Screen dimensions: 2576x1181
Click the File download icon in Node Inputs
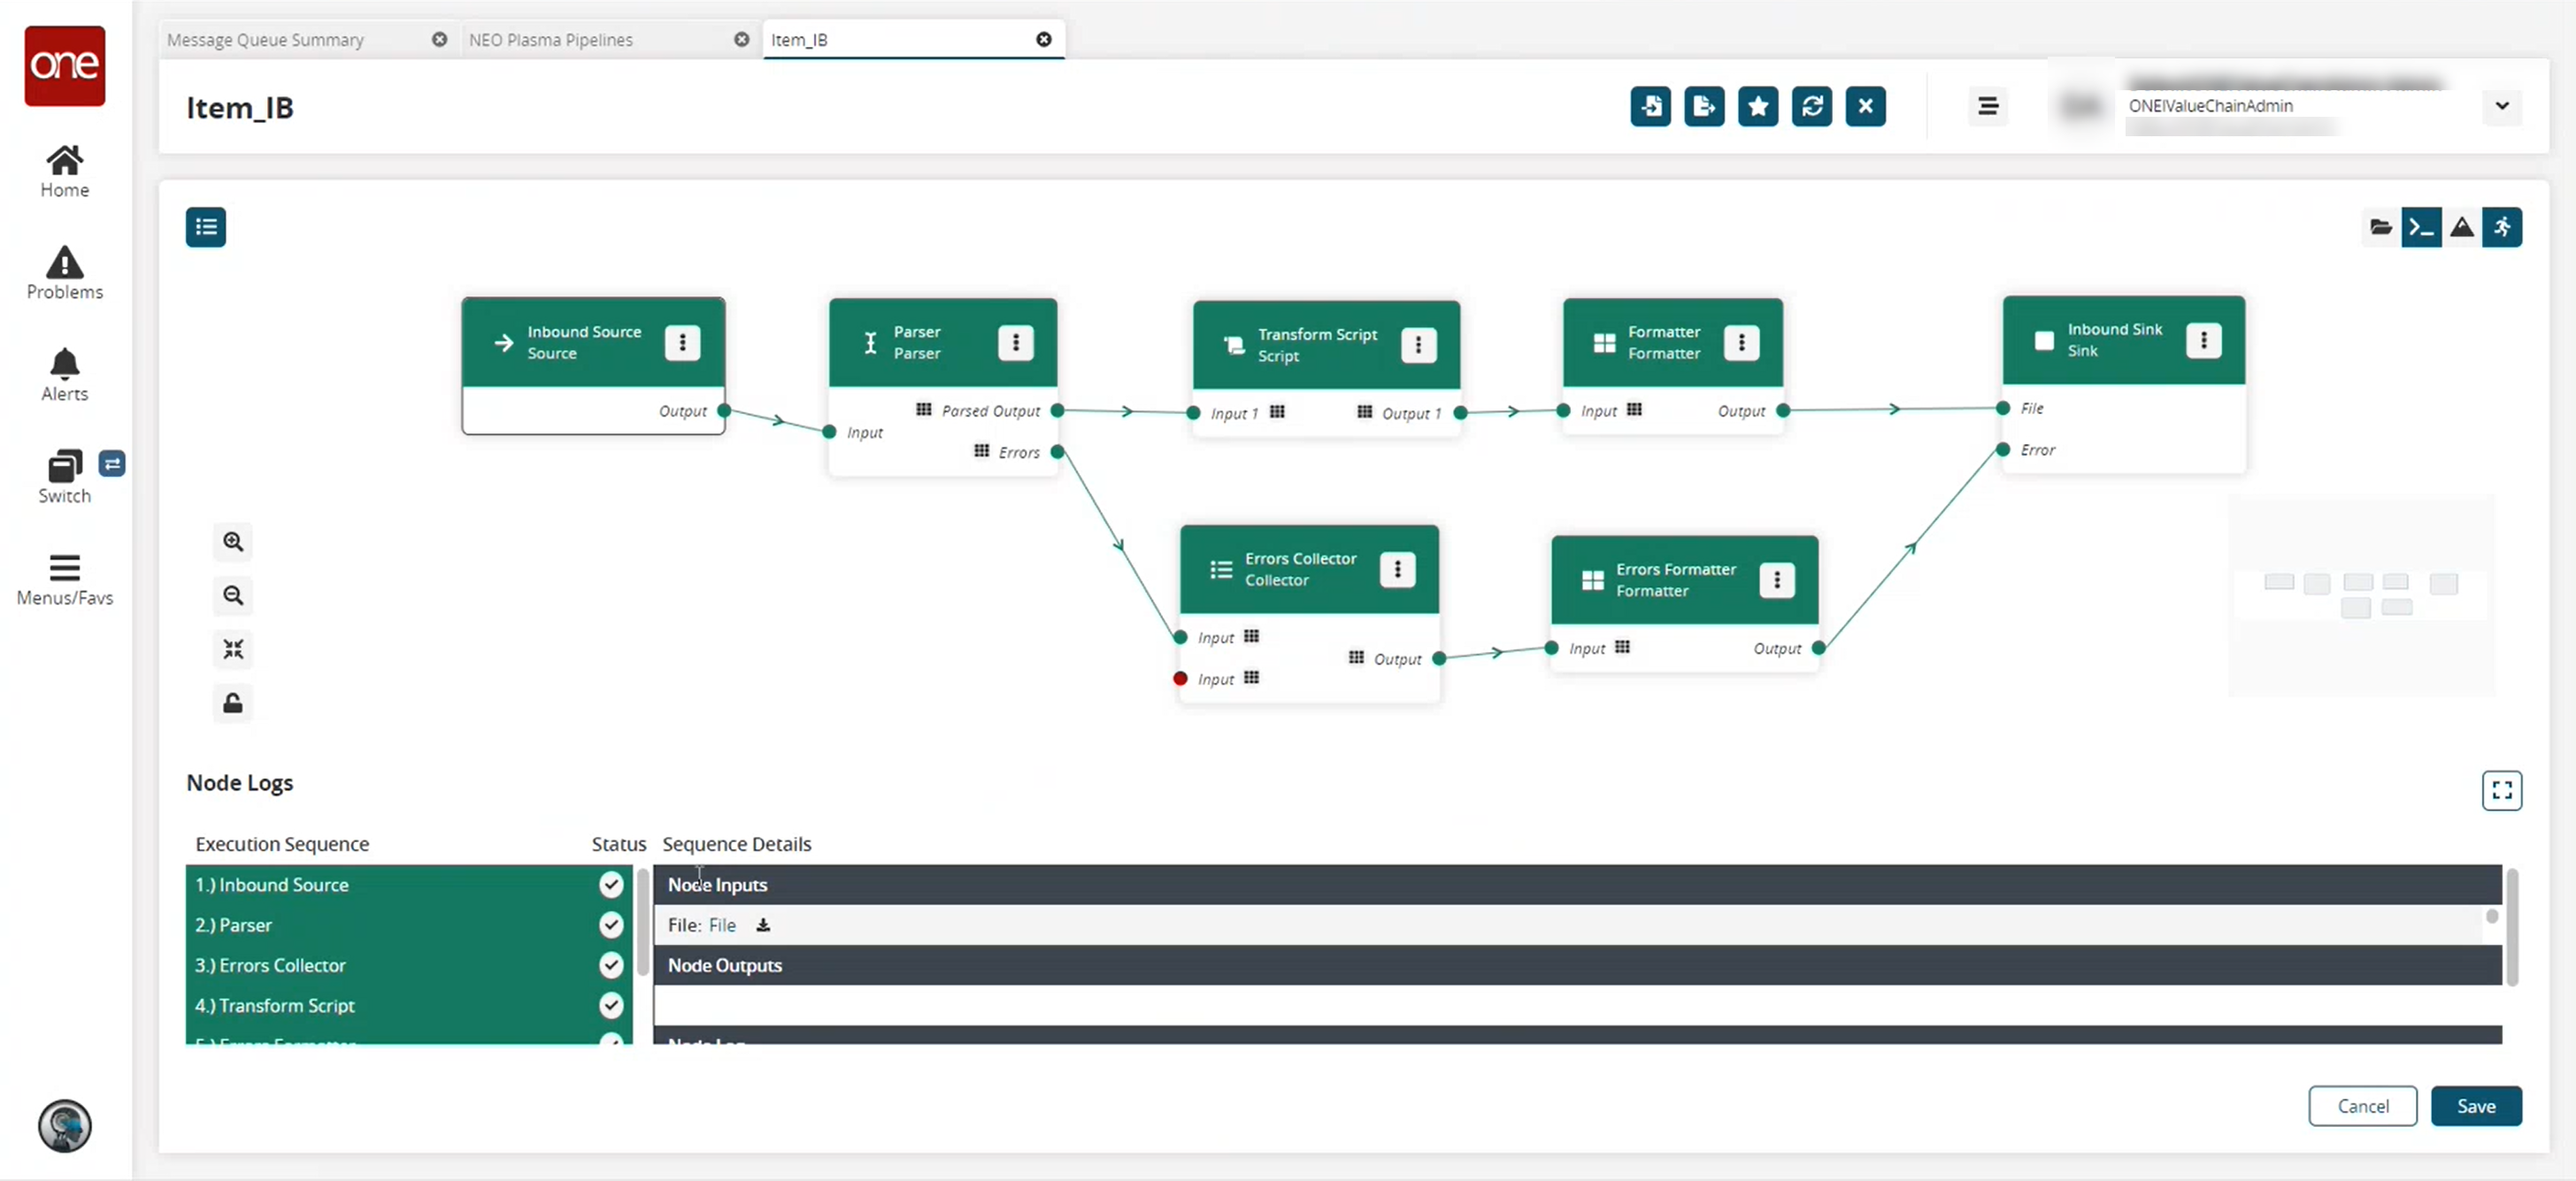tap(762, 924)
